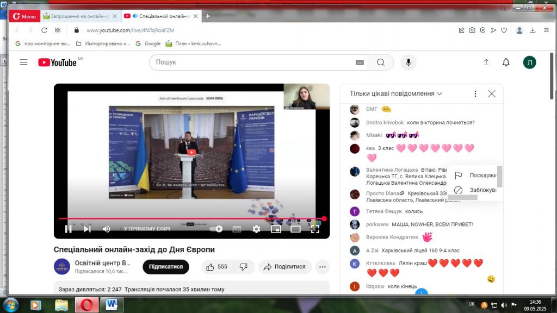Click the YouTube notifications bell

coord(506,62)
